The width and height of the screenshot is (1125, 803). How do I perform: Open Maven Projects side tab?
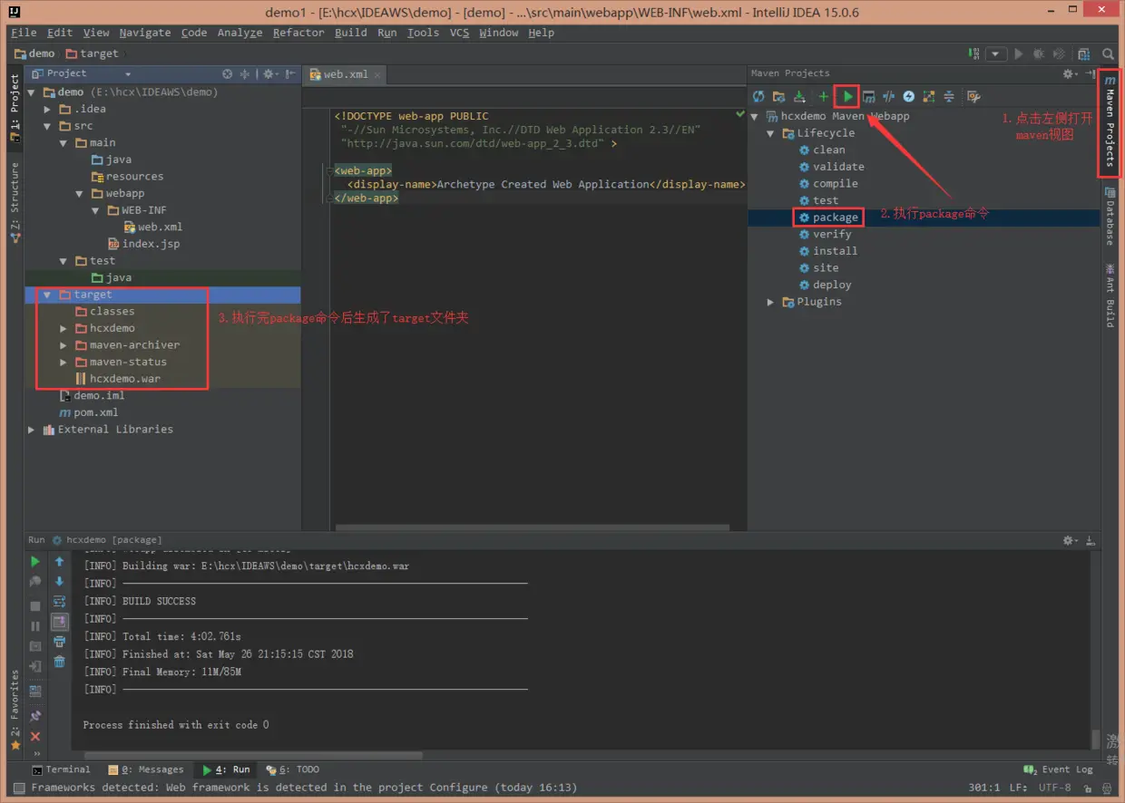[x=1109, y=122]
